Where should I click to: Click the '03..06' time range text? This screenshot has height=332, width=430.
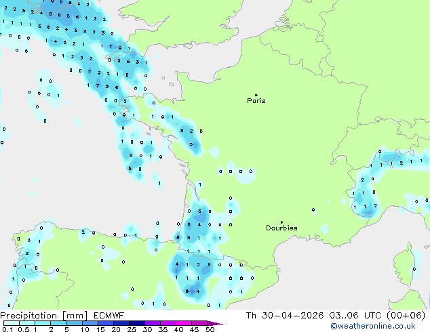tap(344, 316)
